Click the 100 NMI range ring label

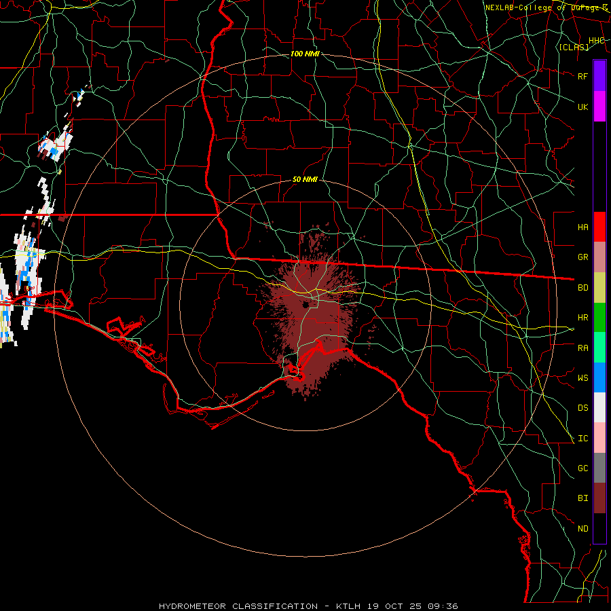pos(305,54)
